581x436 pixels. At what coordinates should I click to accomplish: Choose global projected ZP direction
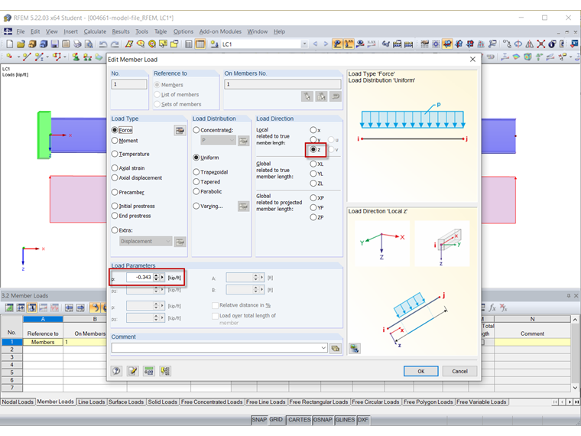(x=313, y=217)
